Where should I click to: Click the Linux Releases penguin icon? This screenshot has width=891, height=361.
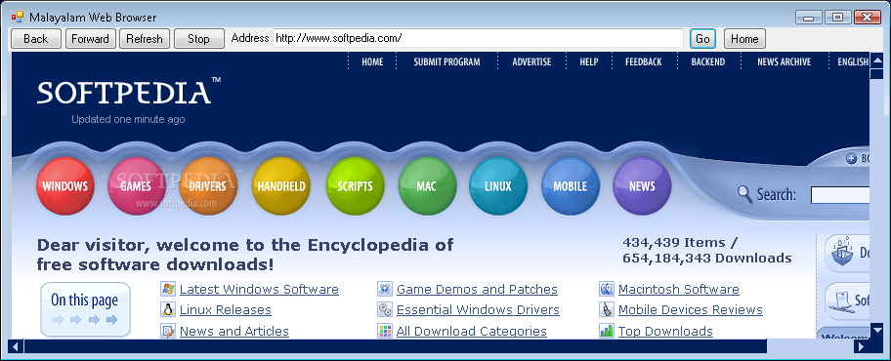[x=168, y=310]
